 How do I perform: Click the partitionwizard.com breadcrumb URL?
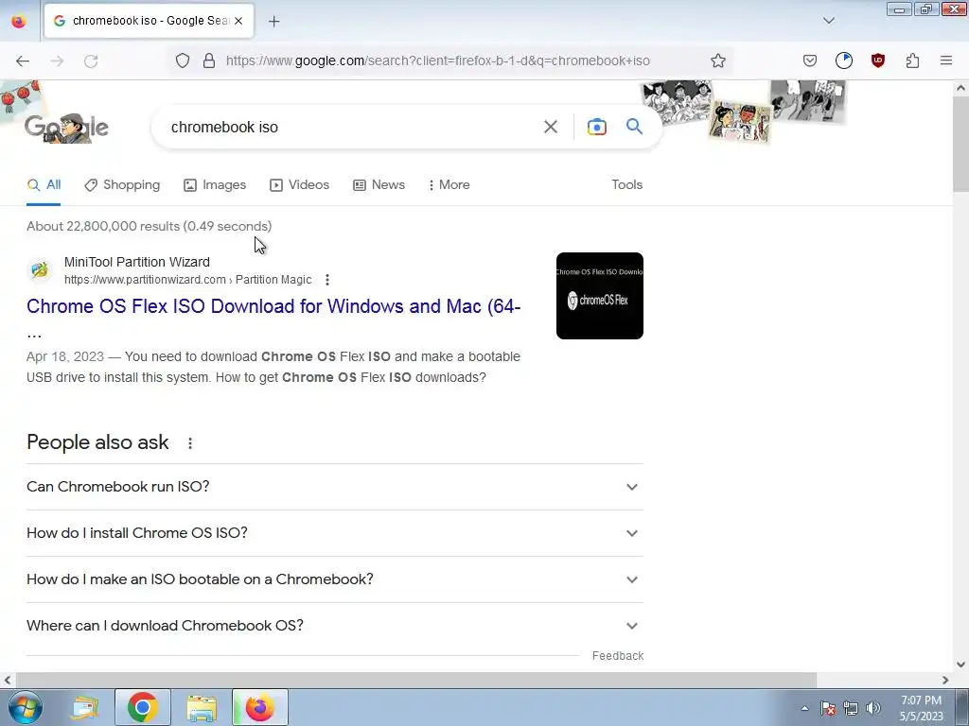(188, 280)
